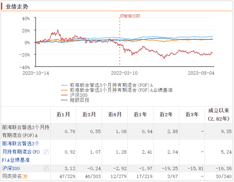Open the help icon next to 同类排名
Image resolution: width=234 pixels, height=182 pixels.
coord(25,177)
